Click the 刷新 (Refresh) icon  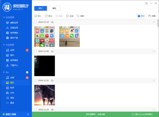[78, 16]
